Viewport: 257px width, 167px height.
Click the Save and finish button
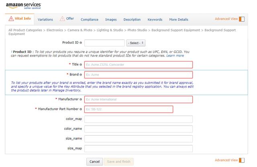(x=118, y=161)
